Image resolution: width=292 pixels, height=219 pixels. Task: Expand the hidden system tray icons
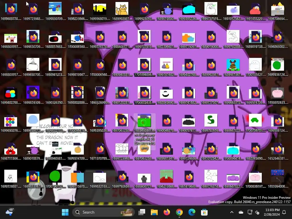pos(232,212)
